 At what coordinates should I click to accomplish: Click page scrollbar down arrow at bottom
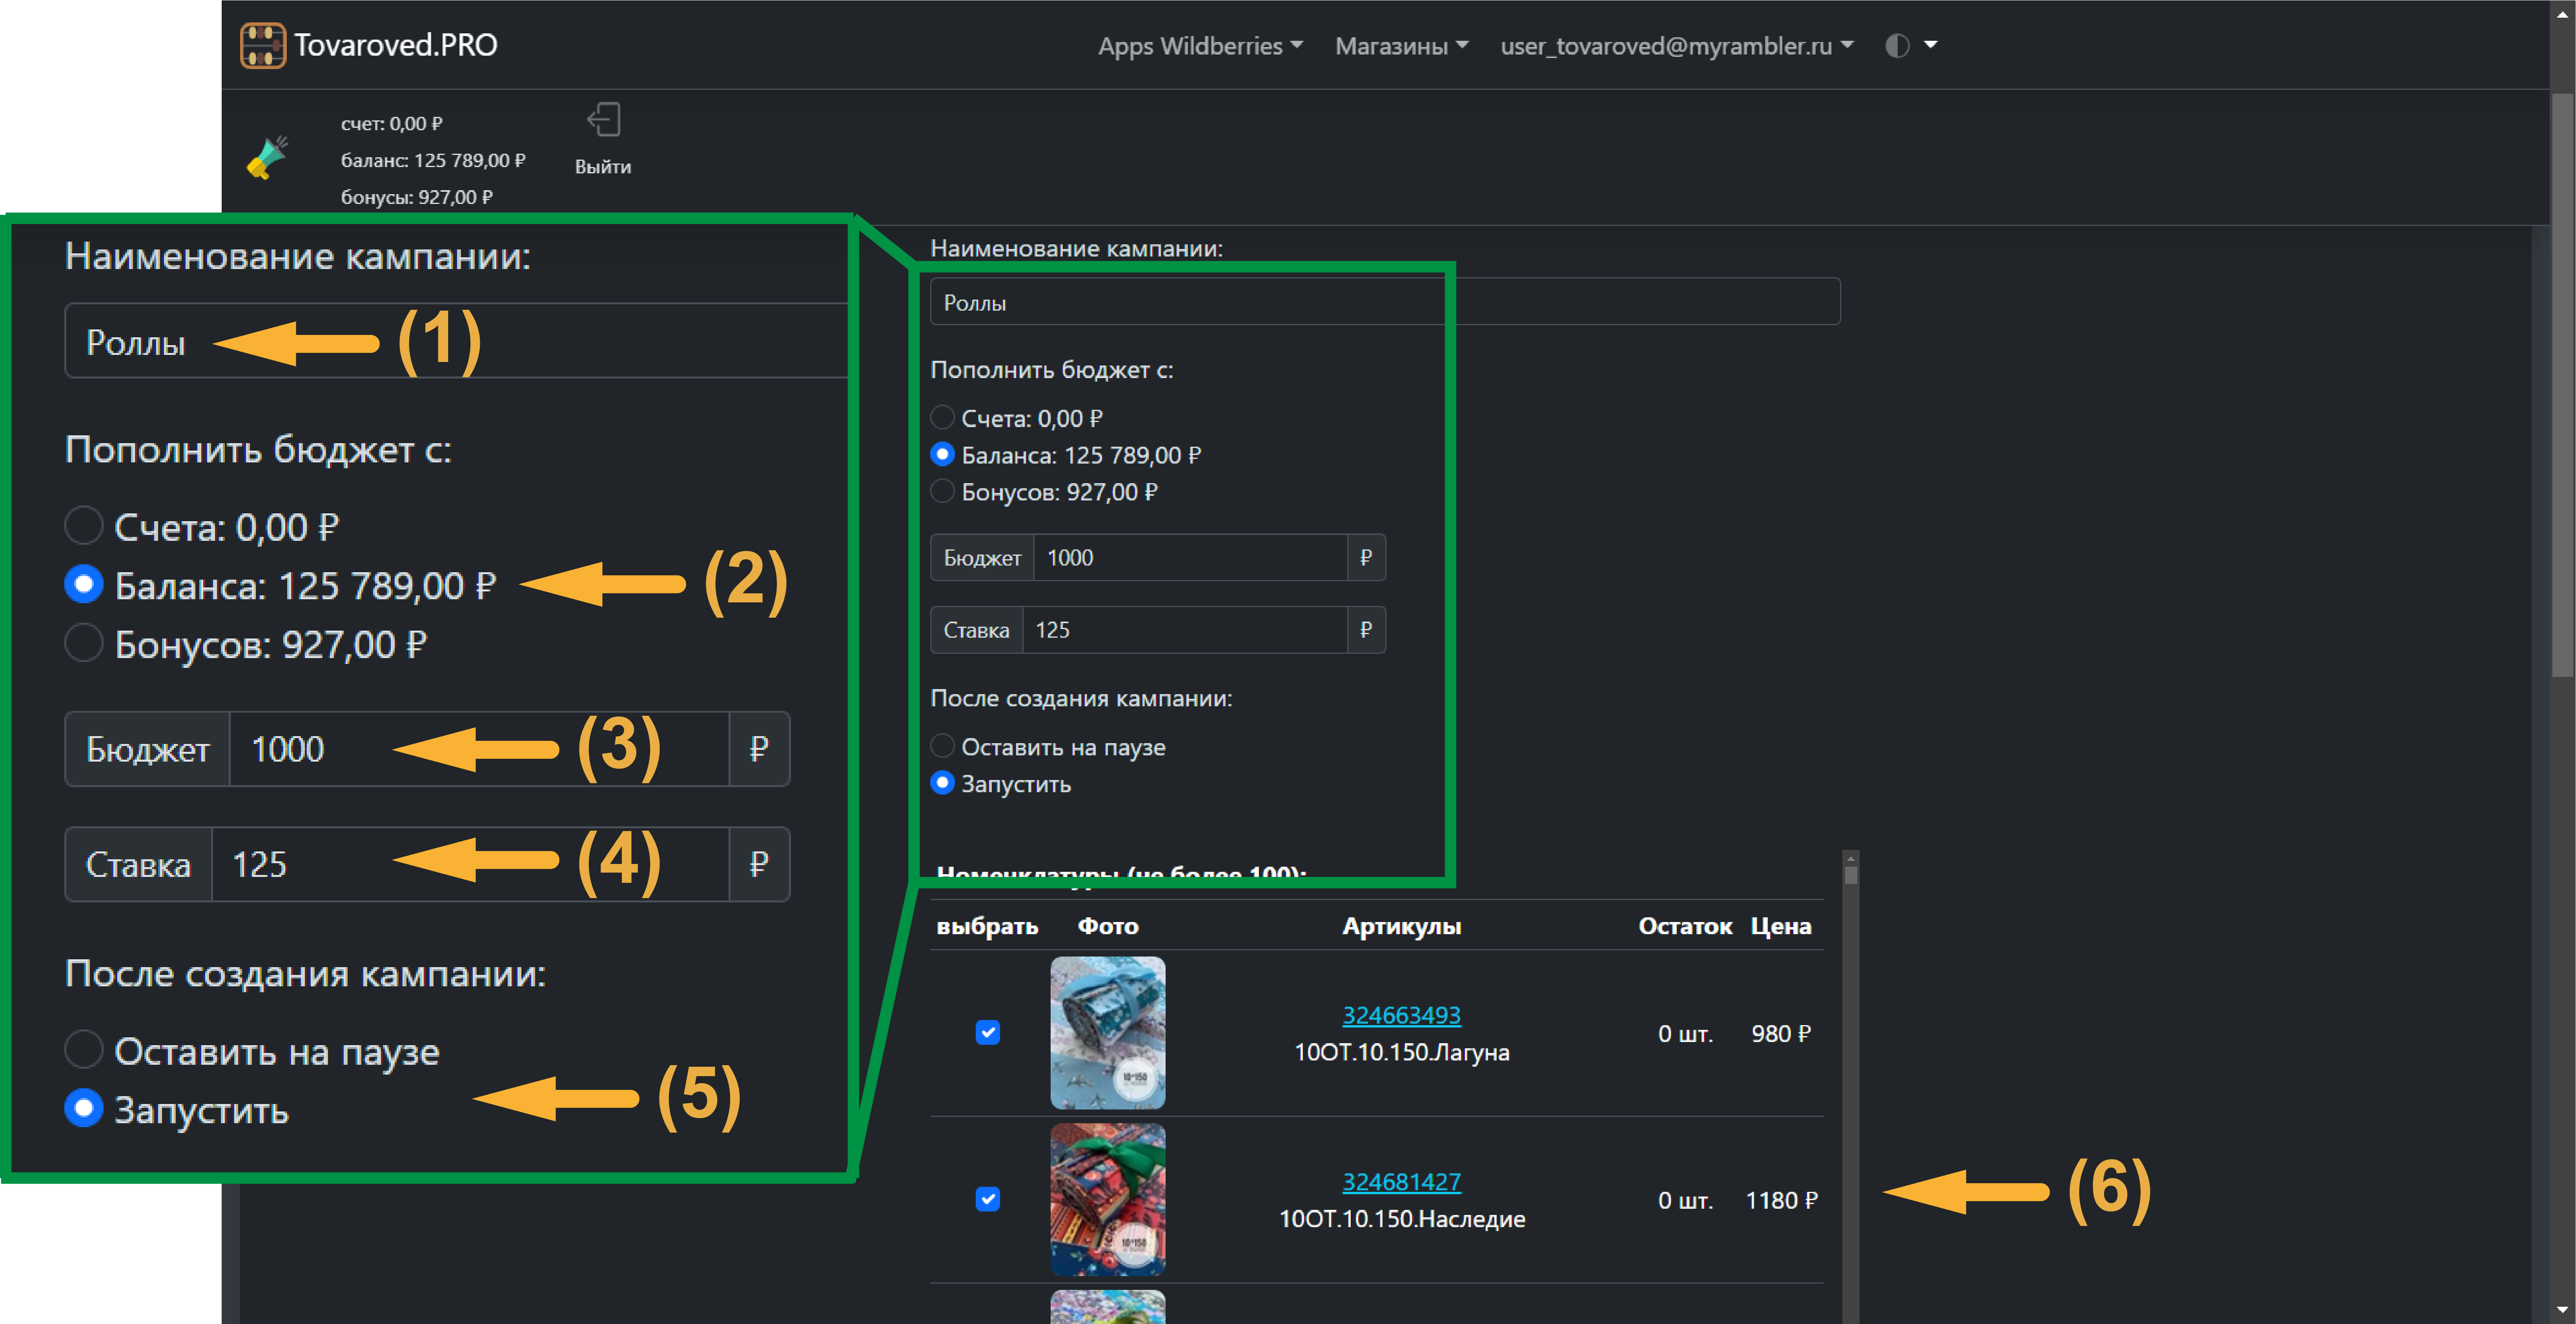pyautogui.click(x=2563, y=1310)
